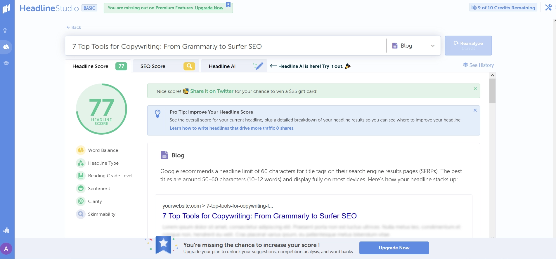556x259 pixels.
Task: Click the Reading Grade Level book icon
Action: [x=81, y=175]
